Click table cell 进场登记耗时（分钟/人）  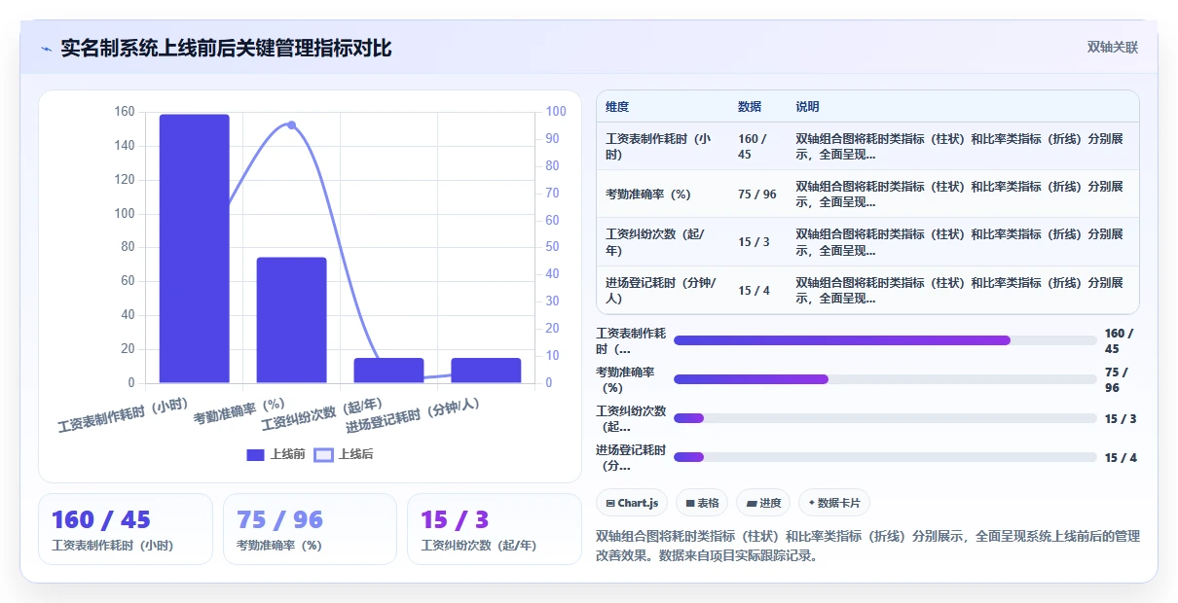[662, 291]
